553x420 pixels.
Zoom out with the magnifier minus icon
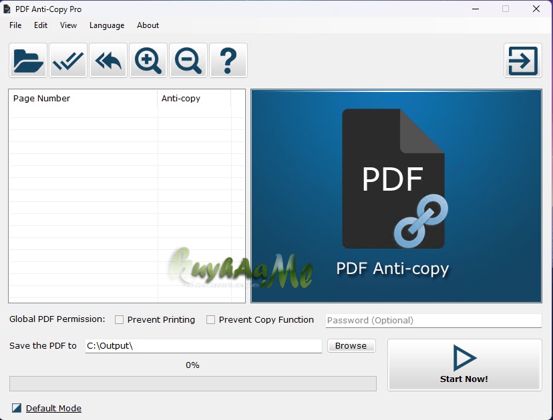pos(188,61)
